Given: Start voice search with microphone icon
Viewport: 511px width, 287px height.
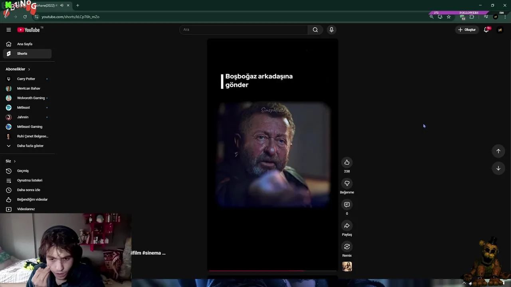Looking at the screenshot, I should point(331,29).
